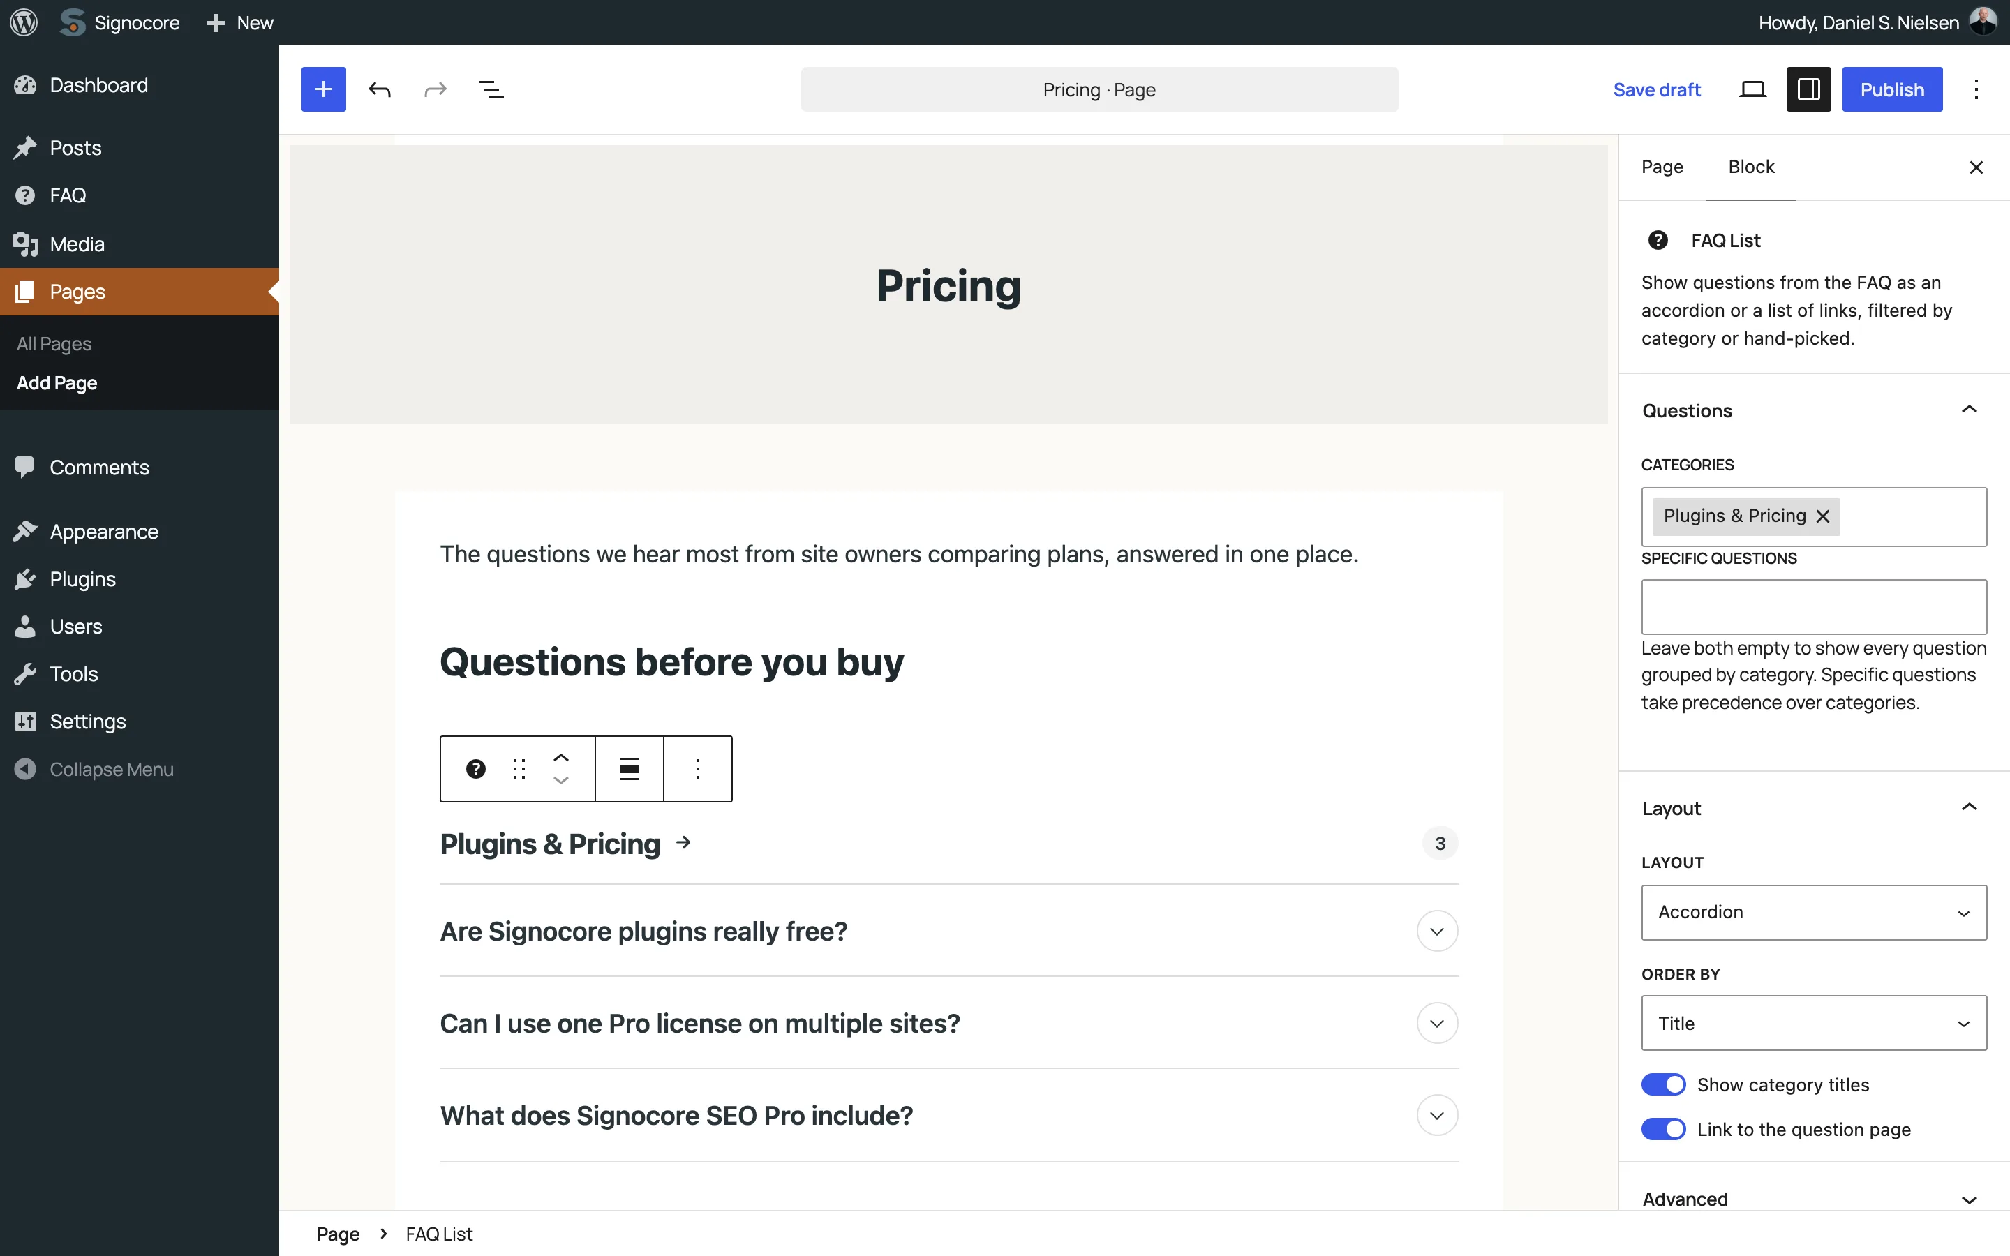Move the FAQ List block up
This screenshot has height=1256, width=2010.
tap(560, 758)
